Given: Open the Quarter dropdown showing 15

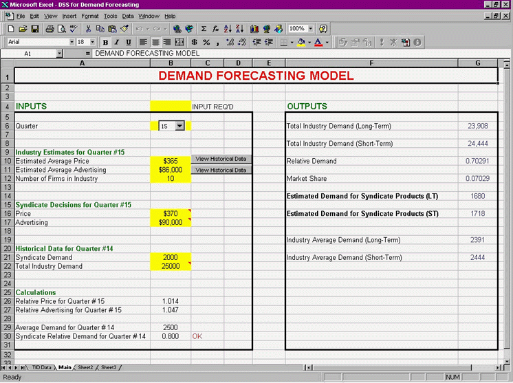Looking at the screenshot, I should (179, 126).
